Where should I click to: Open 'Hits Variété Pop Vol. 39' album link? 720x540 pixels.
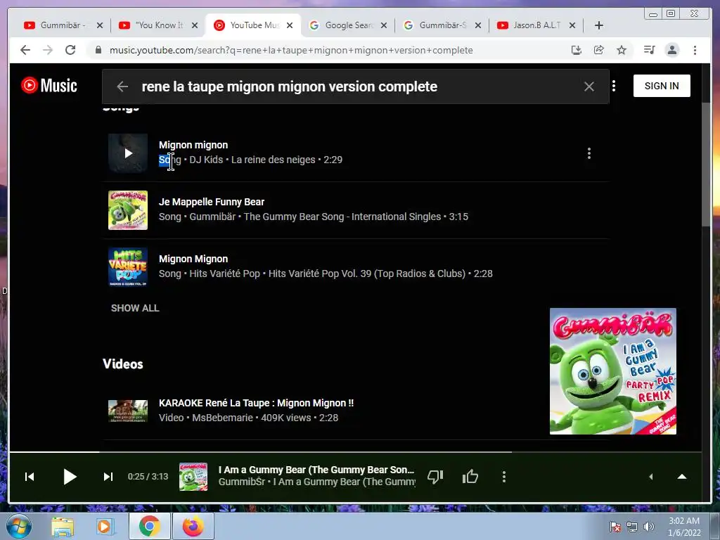[367, 274]
